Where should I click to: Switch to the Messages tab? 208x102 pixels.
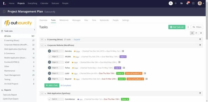(x=77, y=20)
